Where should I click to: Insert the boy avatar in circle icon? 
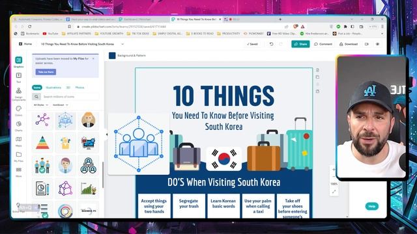pos(65,166)
